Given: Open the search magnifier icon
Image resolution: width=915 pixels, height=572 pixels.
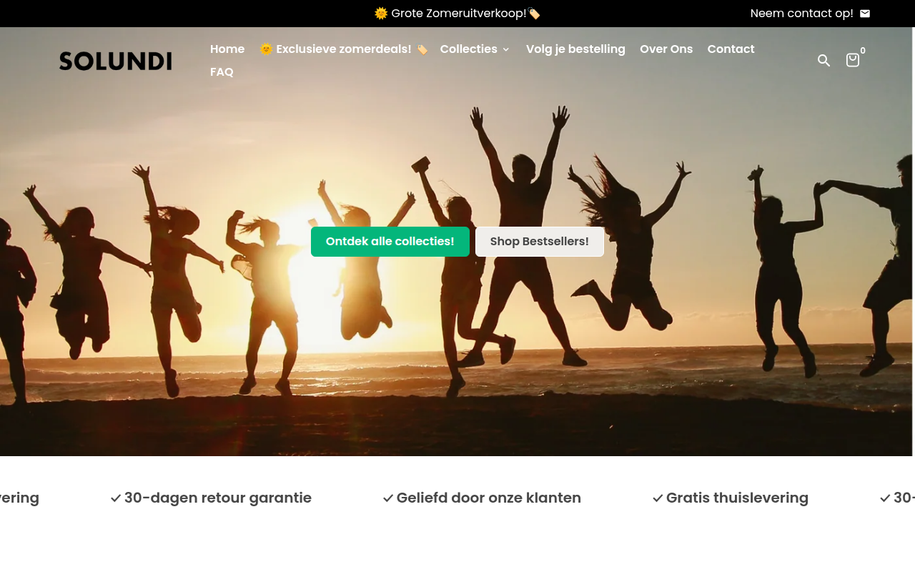Looking at the screenshot, I should (x=824, y=61).
